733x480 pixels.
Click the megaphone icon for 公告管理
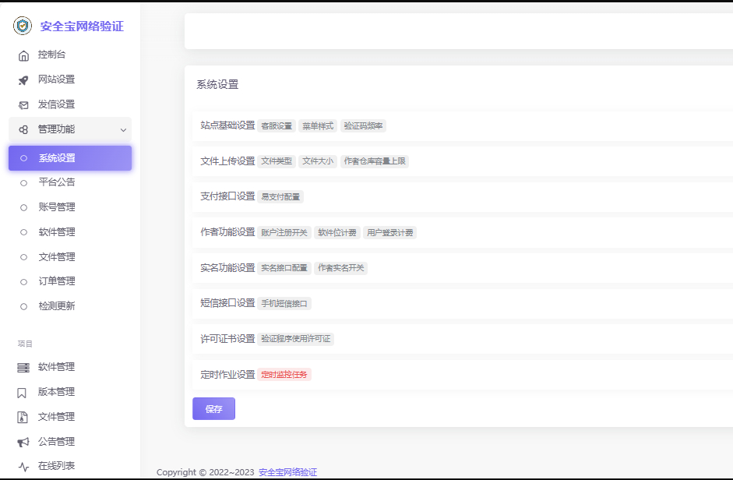[23, 440]
